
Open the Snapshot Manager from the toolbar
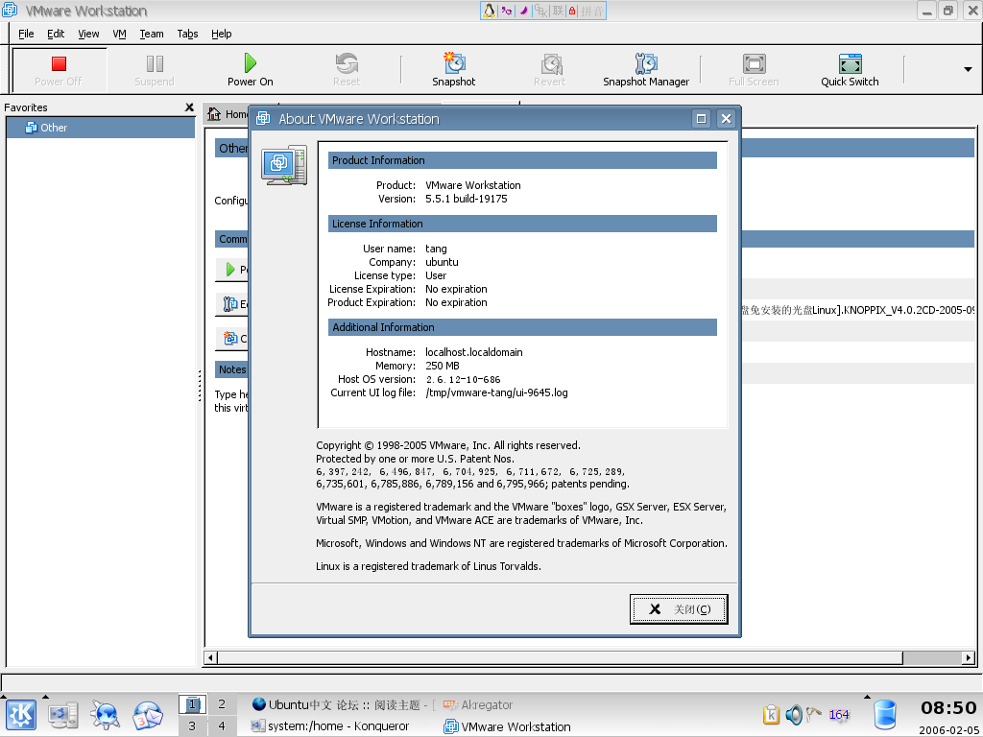(646, 69)
